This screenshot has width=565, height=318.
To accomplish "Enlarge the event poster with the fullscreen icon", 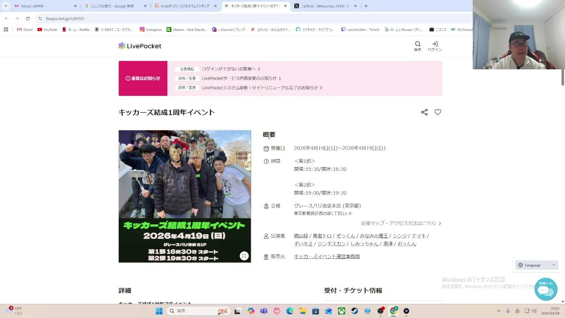I will [244, 256].
